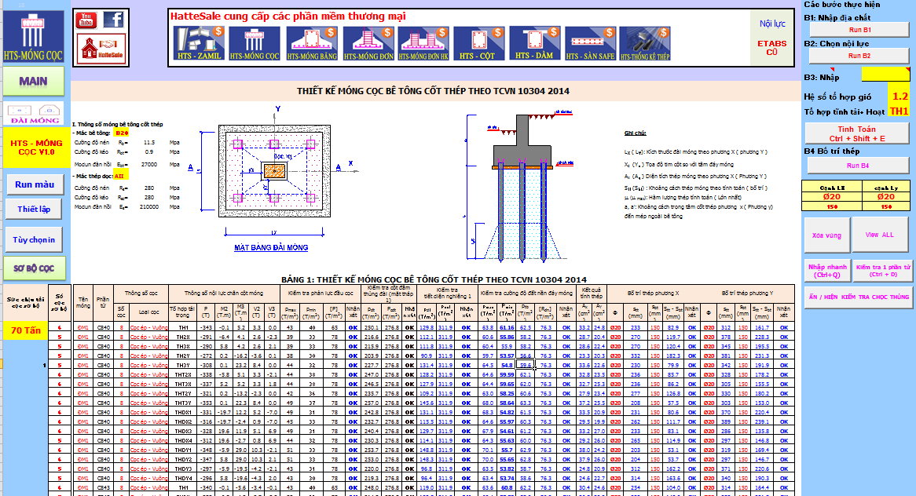Select the TH2X load combination cell
This screenshot has width=916, height=496.
[x=183, y=337]
